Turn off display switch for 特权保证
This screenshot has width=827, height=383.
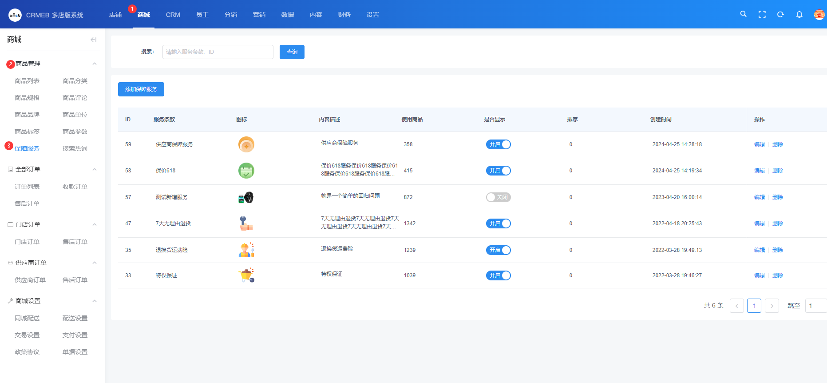498,275
